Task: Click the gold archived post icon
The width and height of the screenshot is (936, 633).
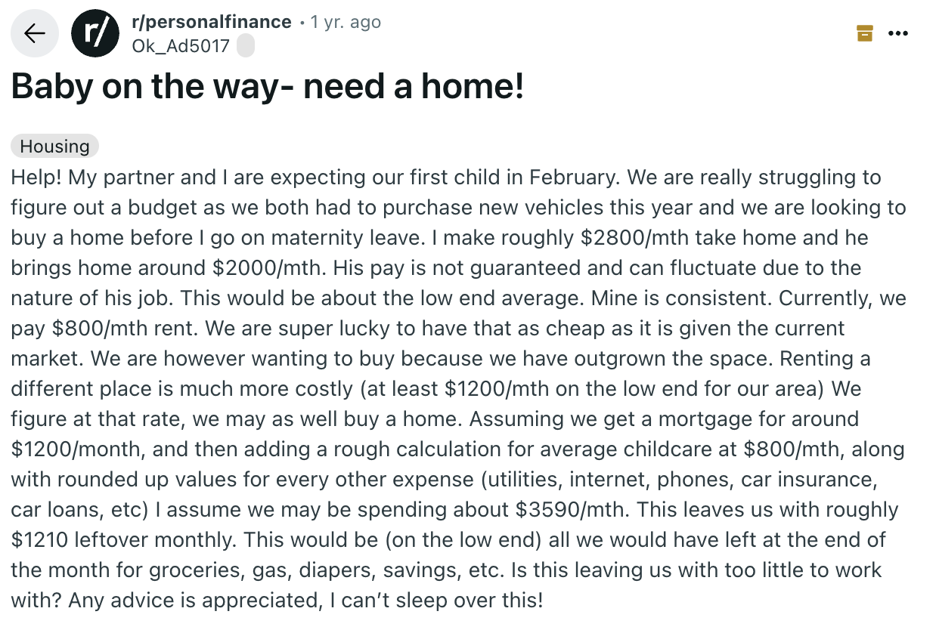Action: (x=864, y=33)
